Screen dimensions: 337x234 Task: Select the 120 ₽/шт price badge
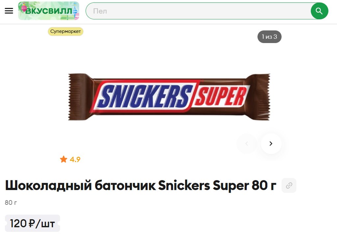click(x=33, y=223)
